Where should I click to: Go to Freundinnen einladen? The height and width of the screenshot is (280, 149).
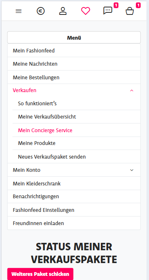pos(74,223)
